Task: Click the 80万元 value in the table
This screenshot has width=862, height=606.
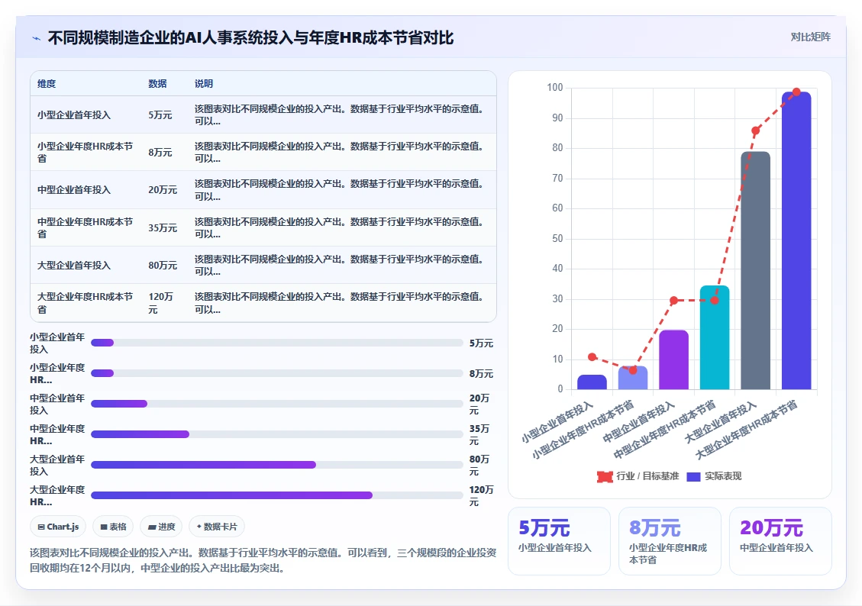Action: coord(163,266)
